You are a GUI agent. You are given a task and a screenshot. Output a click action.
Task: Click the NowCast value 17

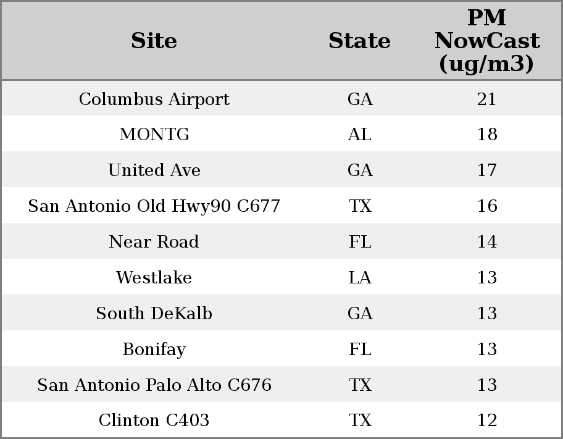486,170
